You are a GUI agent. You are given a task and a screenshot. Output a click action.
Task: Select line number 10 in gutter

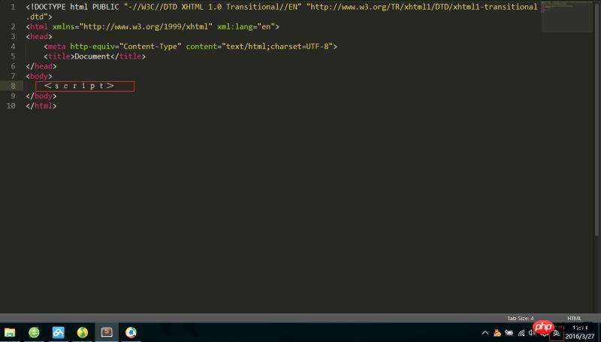(x=11, y=106)
